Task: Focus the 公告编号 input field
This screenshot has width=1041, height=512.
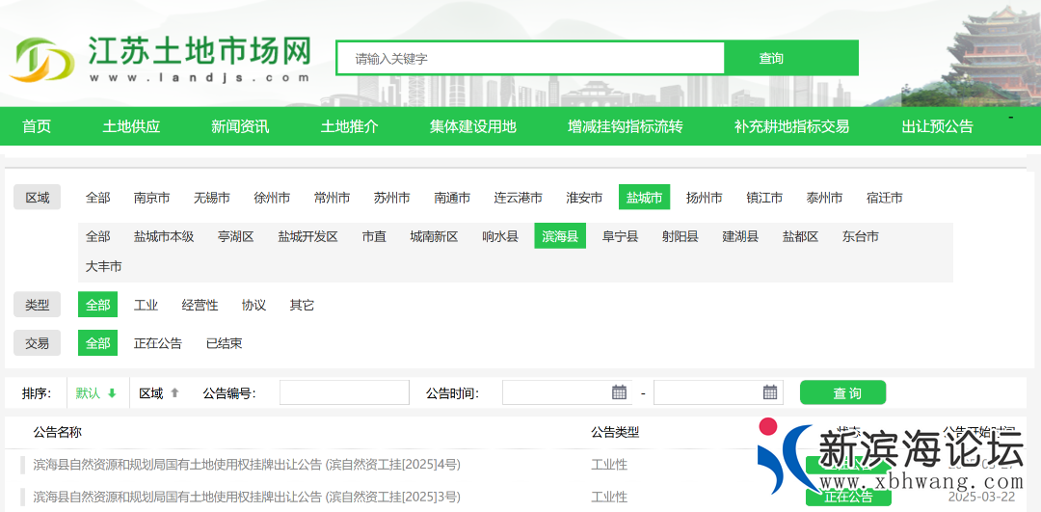Action: [344, 392]
